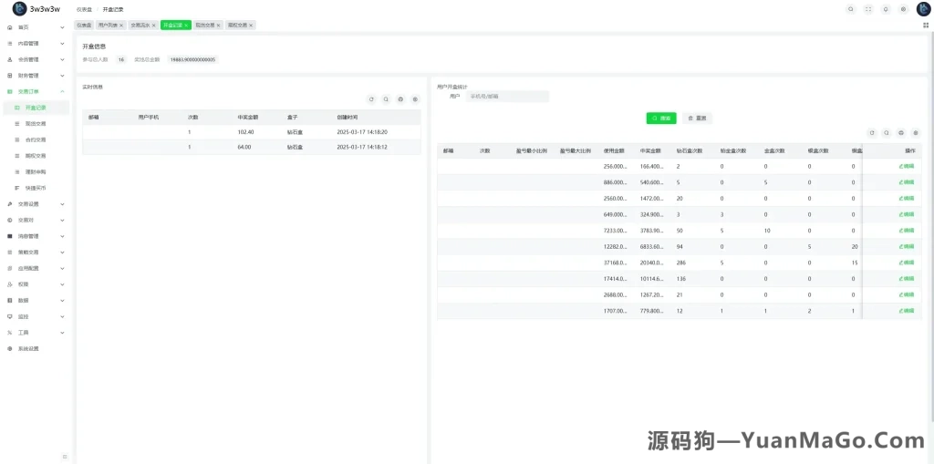934x464 pixels.
Task: Close the 期权交易 tab
Action: [x=251, y=26]
